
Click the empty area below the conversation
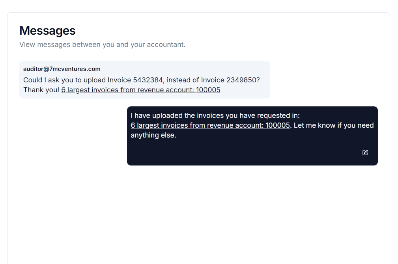tap(197, 213)
